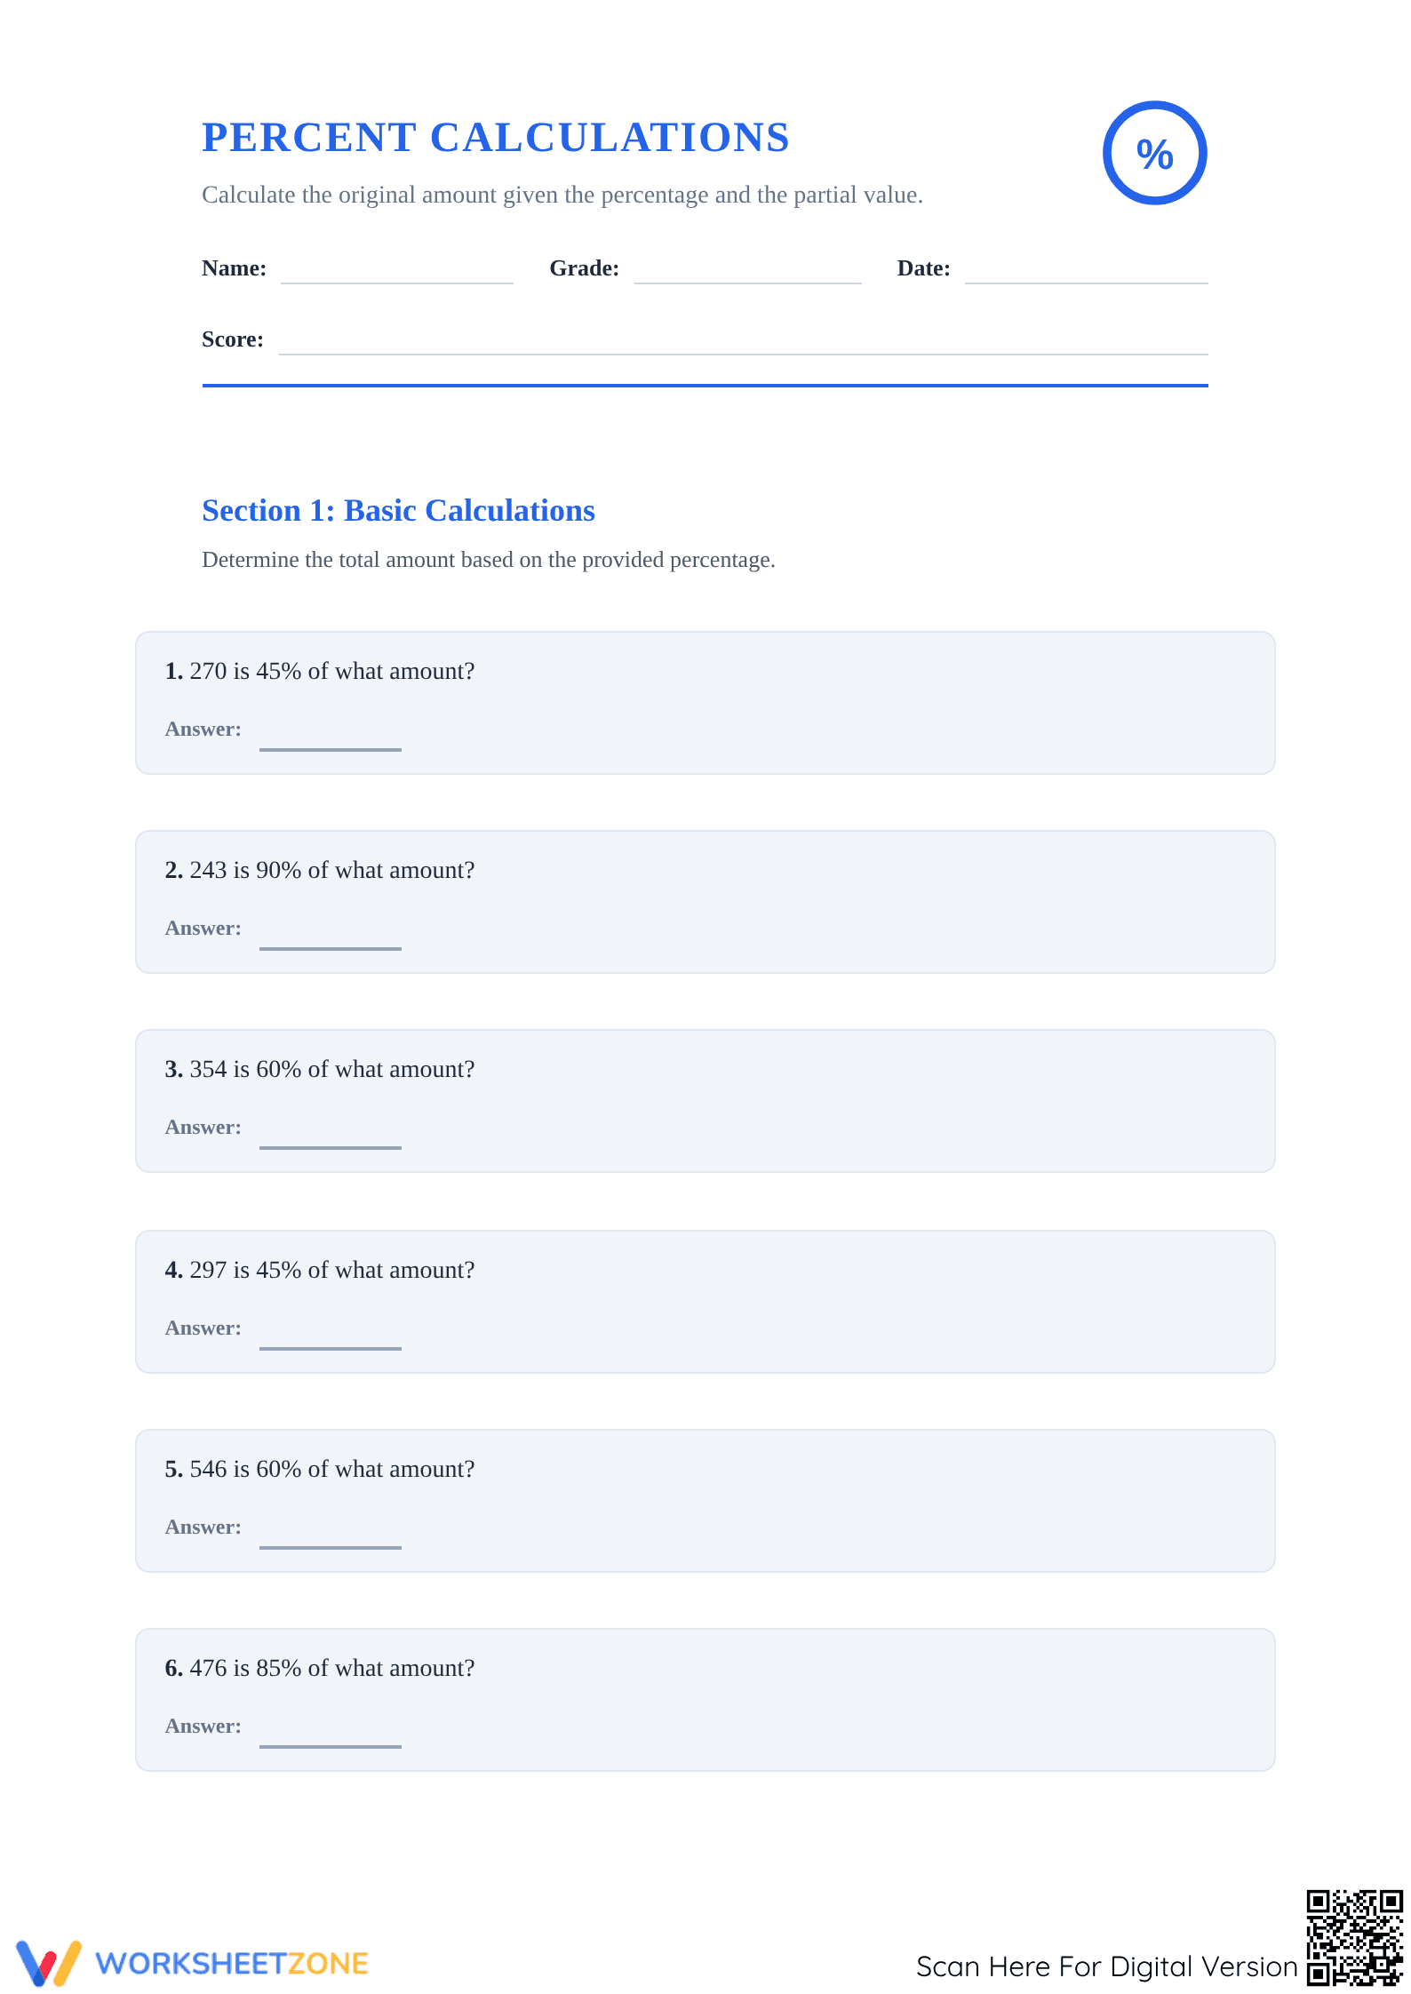Select Section 1: Basic Calculations heading
Viewport: 1411px width, 1994px height.
[398, 511]
